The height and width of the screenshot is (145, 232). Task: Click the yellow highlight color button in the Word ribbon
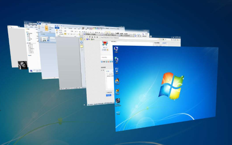65,34
